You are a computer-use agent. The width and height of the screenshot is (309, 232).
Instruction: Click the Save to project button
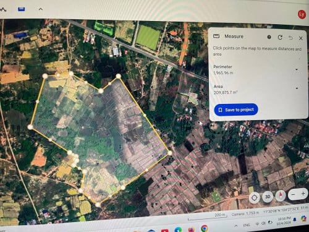click(x=236, y=110)
